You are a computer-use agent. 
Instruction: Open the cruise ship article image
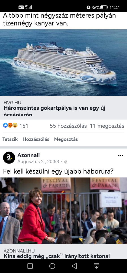click(x=63, y=63)
